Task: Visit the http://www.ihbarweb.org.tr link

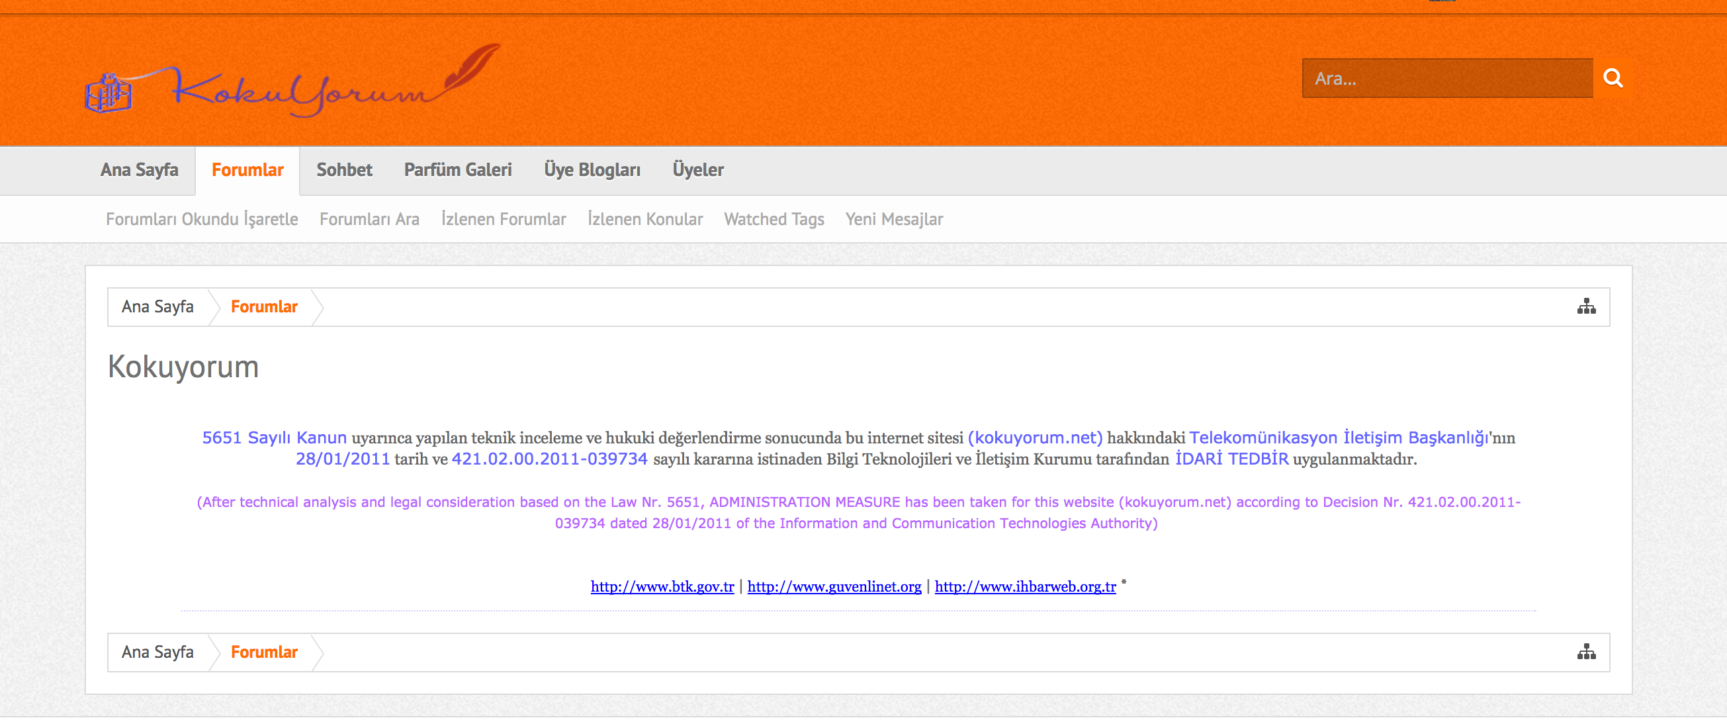Action: (1025, 586)
